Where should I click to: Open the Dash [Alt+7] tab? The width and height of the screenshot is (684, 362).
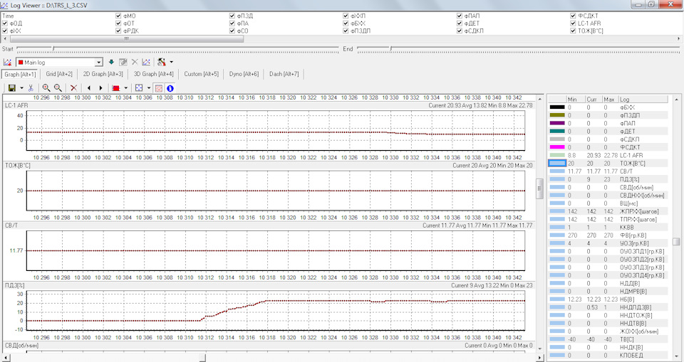[284, 74]
